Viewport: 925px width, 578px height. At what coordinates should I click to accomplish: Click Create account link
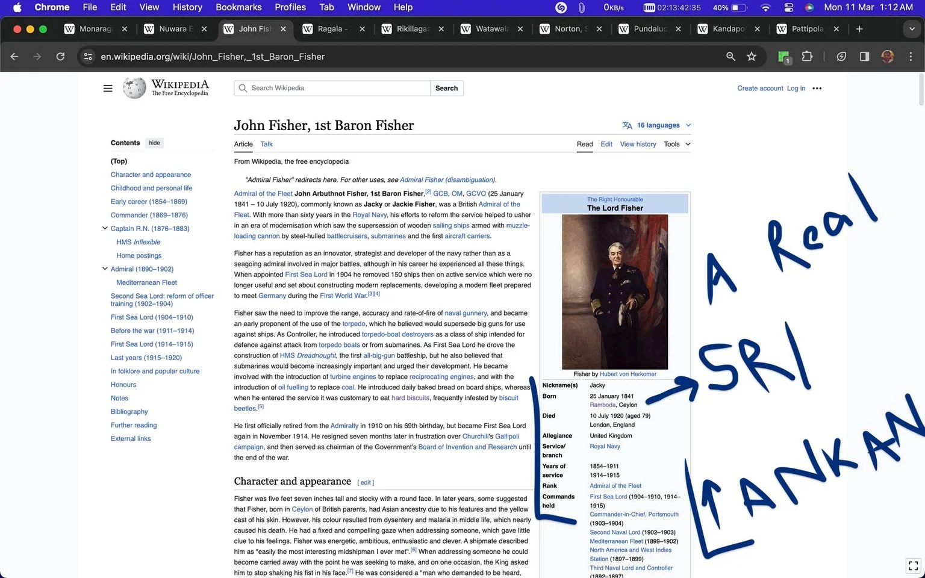760,89
